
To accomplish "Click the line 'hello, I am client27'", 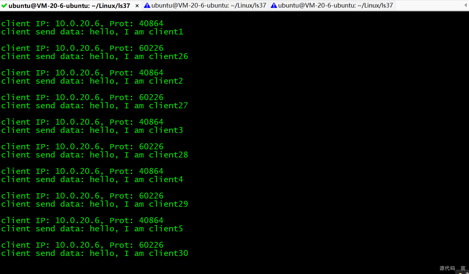I will (x=95, y=106).
